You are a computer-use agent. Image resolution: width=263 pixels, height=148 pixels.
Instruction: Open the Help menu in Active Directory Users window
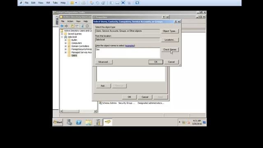coord(85,21)
